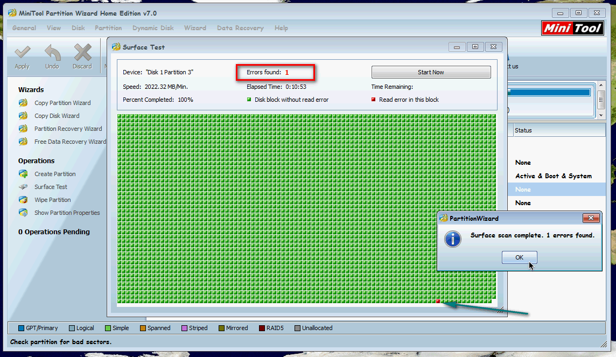616x357 pixels.
Task: Launch Free Data Recovery Wizard
Action: tap(71, 142)
